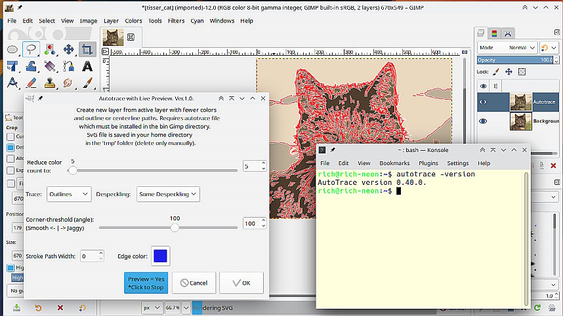The width and height of the screenshot is (563, 316).
Task: Click the Stroke Path Width stepper arrows
Action: [x=101, y=256]
